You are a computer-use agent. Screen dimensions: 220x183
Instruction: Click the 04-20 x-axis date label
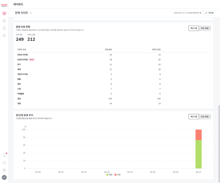coord(38,172)
